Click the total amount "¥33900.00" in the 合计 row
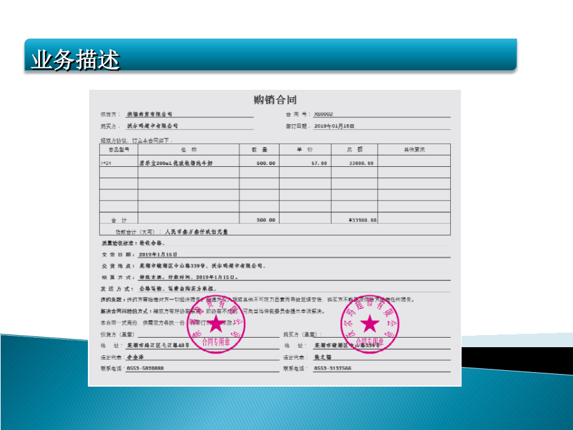The image size is (573, 430). (x=362, y=220)
